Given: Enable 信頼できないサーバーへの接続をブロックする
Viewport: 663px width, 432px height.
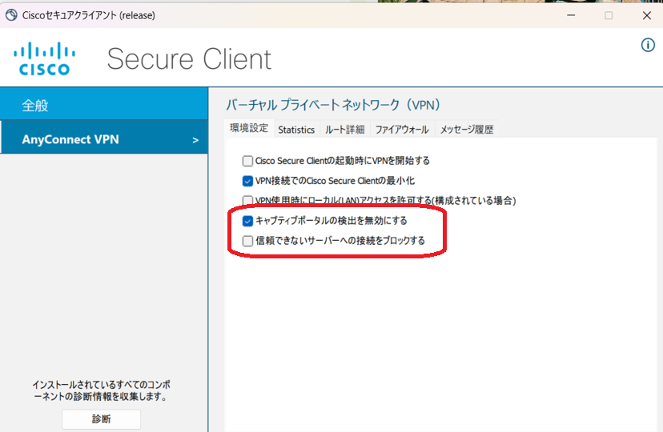Looking at the screenshot, I should [x=248, y=241].
